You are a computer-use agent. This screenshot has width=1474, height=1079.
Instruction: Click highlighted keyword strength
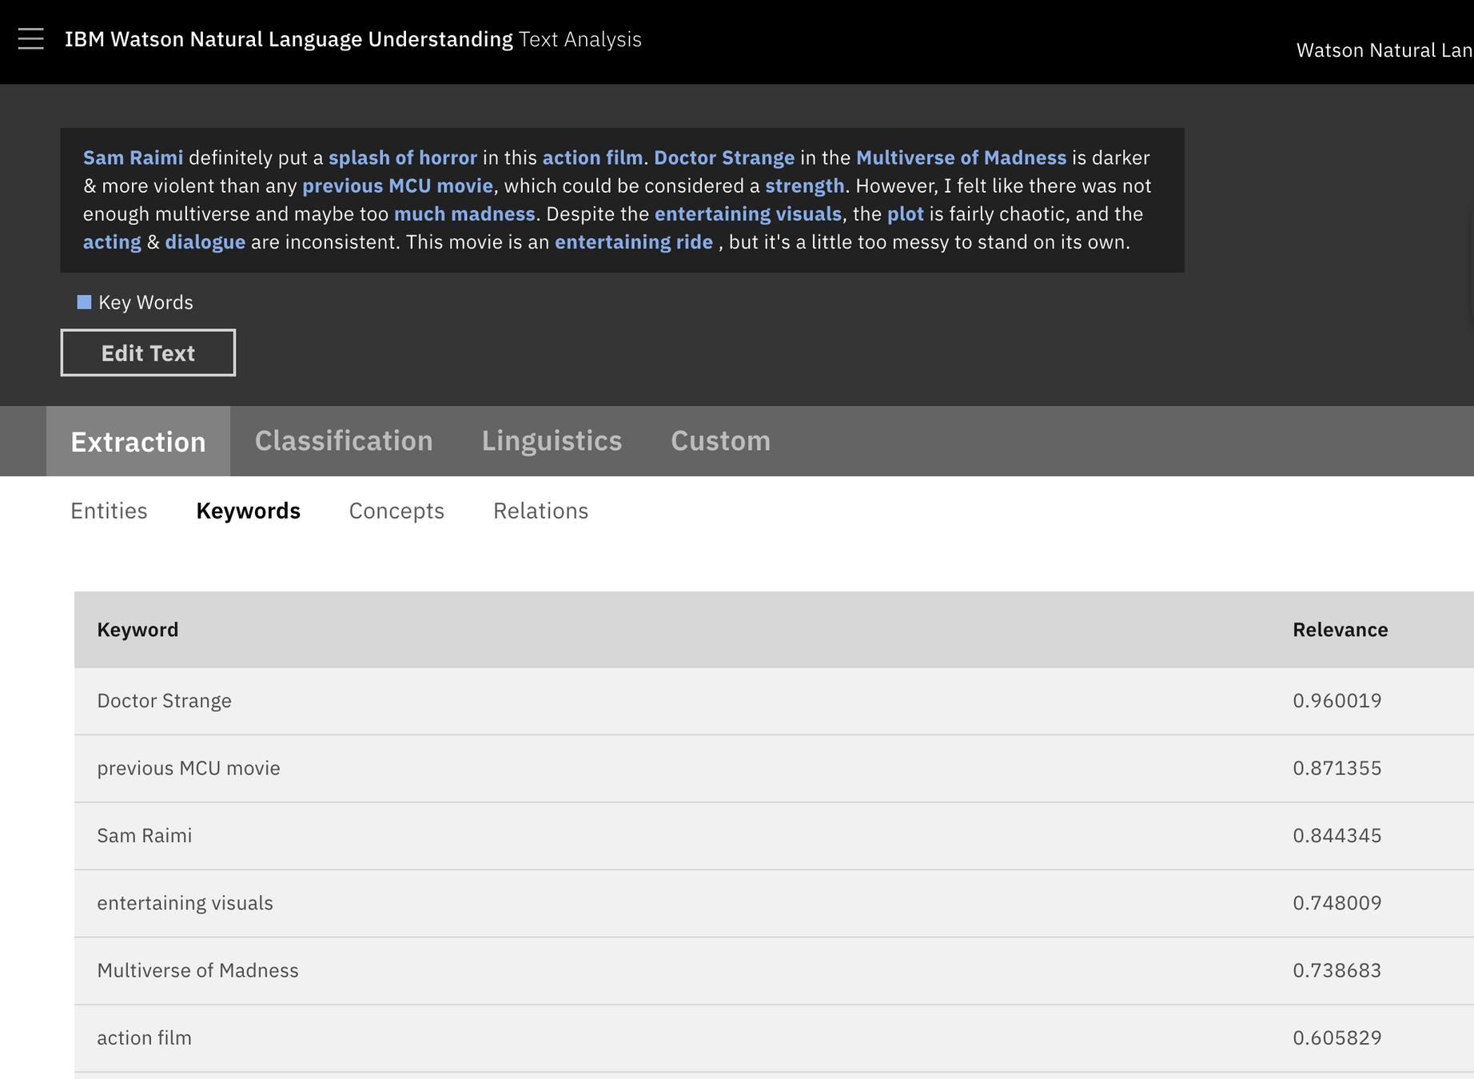[x=805, y=186]
